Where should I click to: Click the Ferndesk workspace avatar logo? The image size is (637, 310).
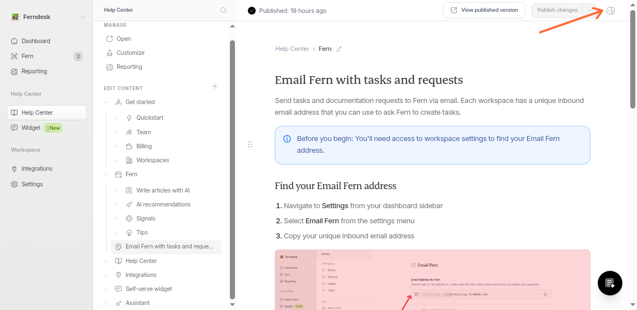pyautogui.click(x=15, y=17)
